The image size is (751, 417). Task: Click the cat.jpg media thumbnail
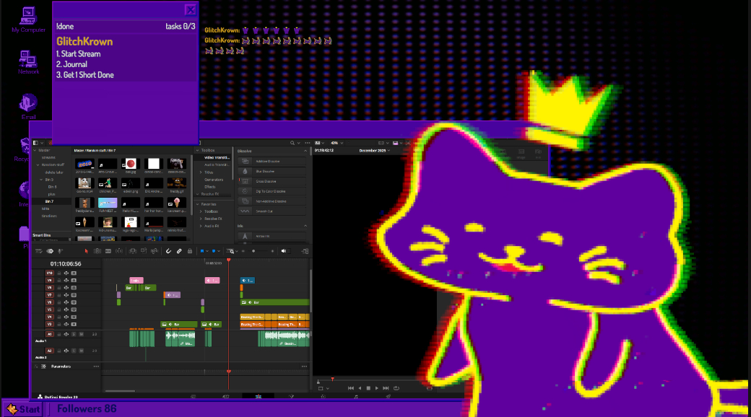(131, 165)
